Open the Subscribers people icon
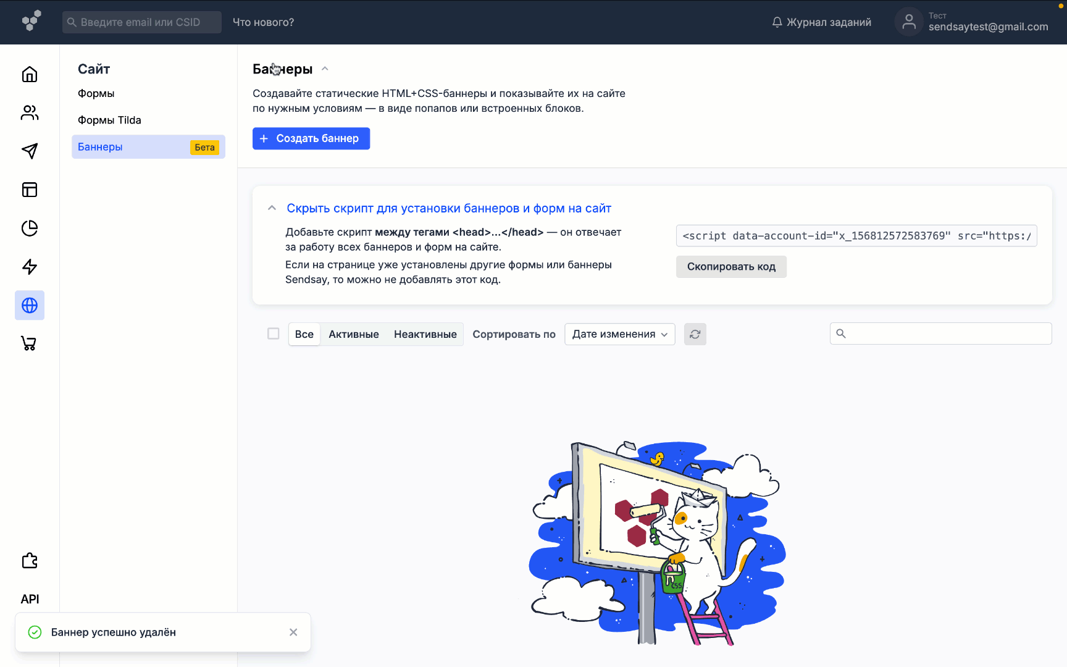Image resolution: width=1067 pixels, height=667 pixels. point(30,112)
